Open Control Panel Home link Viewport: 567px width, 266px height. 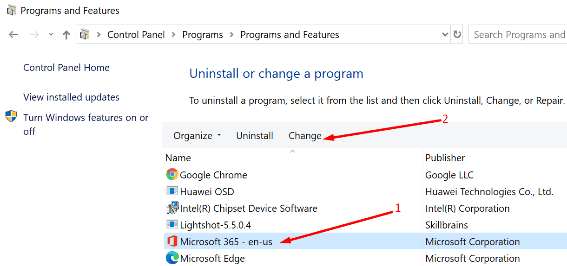click(x=66, y=68)
